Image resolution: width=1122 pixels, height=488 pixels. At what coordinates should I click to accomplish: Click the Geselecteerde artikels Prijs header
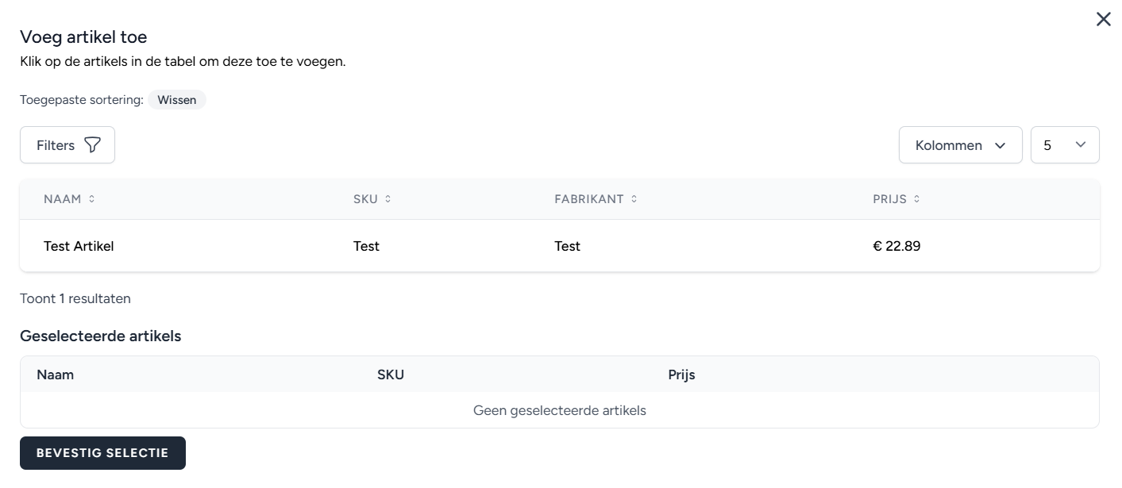[681, 374]
